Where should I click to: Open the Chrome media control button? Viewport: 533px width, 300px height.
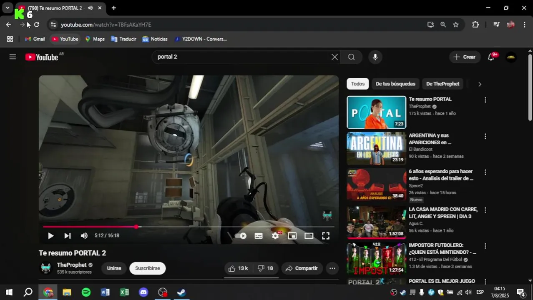(496, 25)
